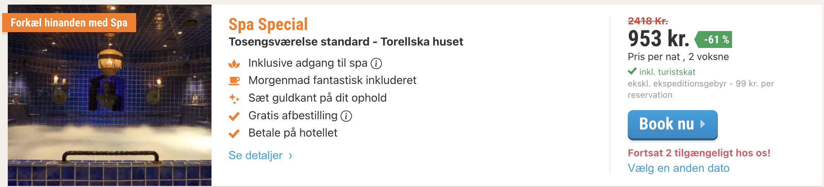Open the Se detaljer link
The image size is (824, 187).
255,155
